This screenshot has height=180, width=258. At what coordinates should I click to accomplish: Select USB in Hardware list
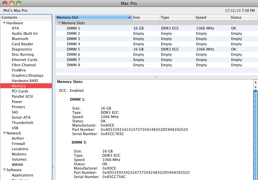point(15,128)
